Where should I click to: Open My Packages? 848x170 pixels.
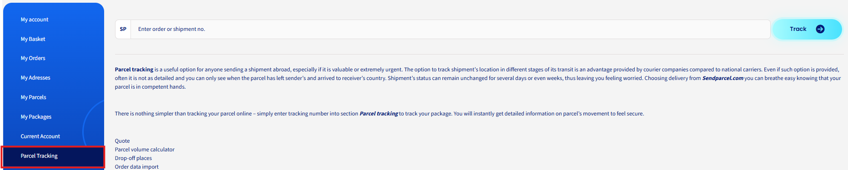pos(36,117)
